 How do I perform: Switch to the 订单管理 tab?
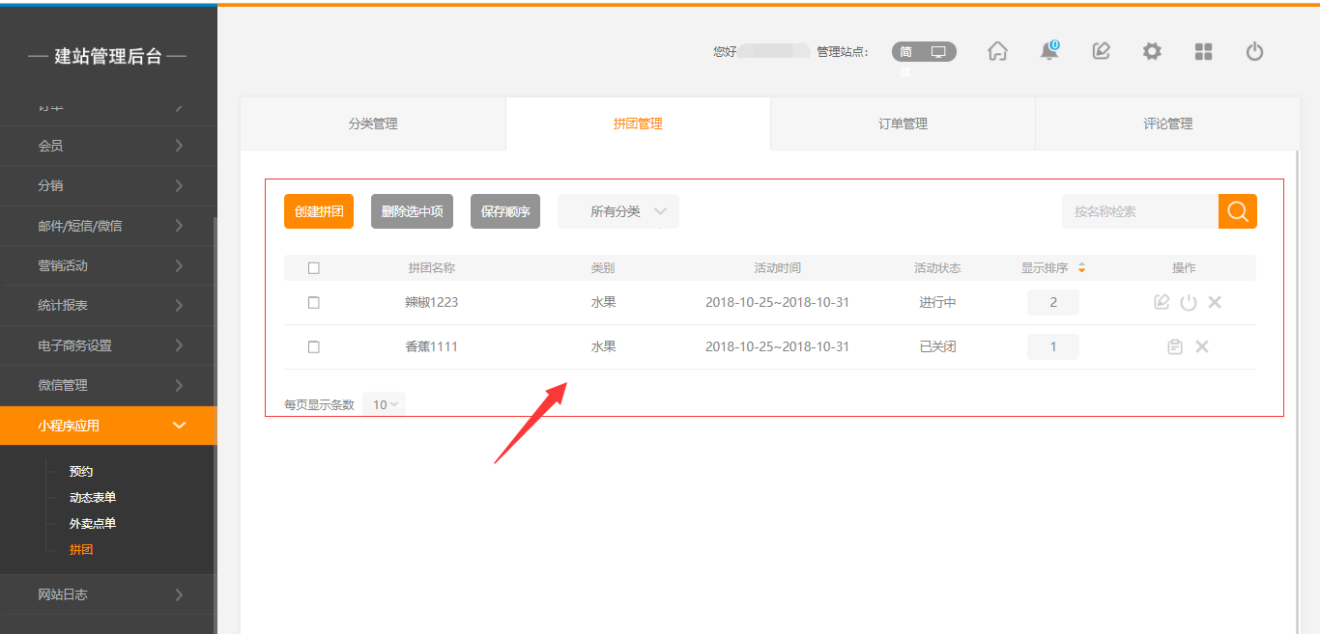pos(903,124)
